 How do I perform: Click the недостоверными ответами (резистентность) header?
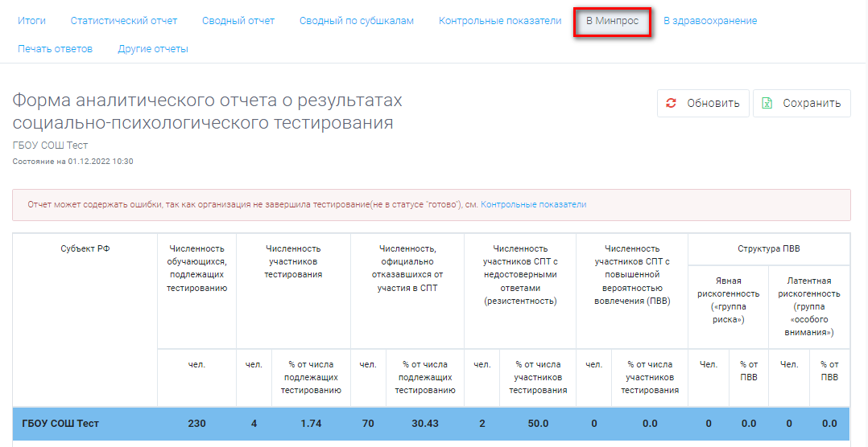[x=520, y=275]
